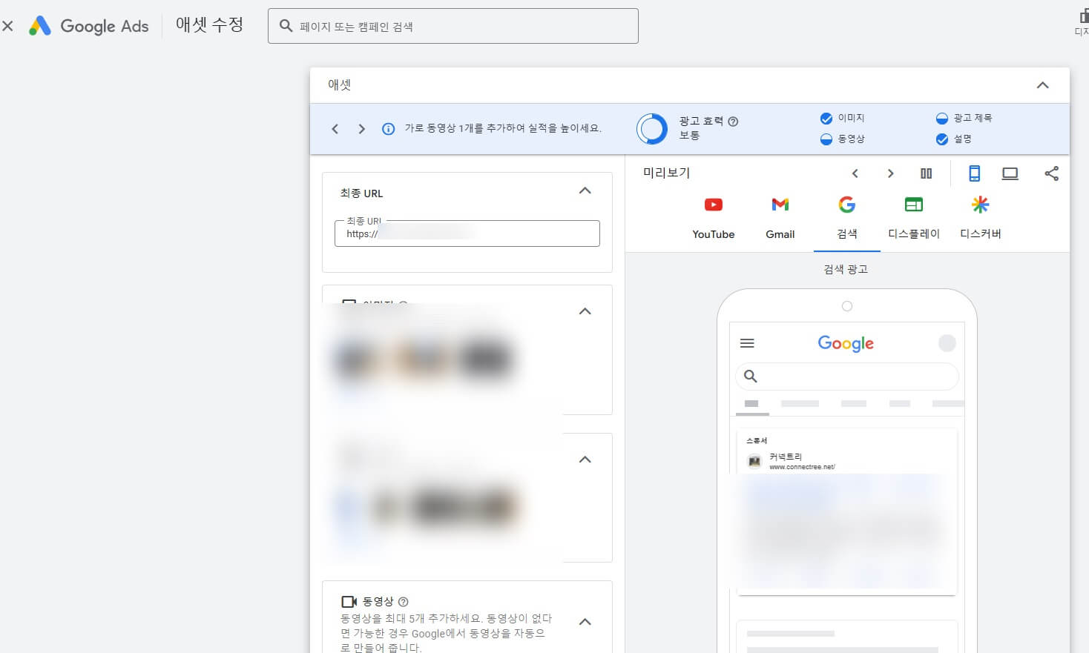Click the search magnifier icon in top bar

[286, 26]
